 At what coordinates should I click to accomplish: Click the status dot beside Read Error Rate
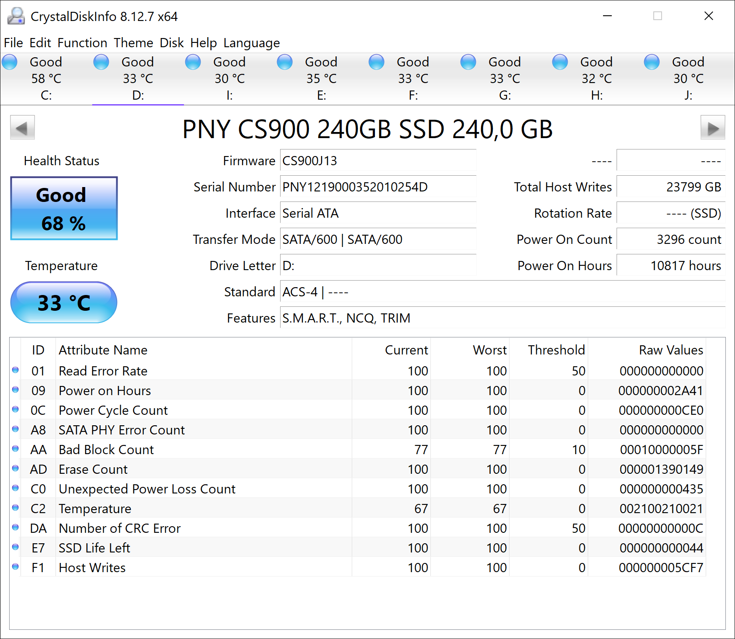click(x=15, y=370)
